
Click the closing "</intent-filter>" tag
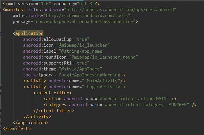pyautogui.click(x=54, y=111)
